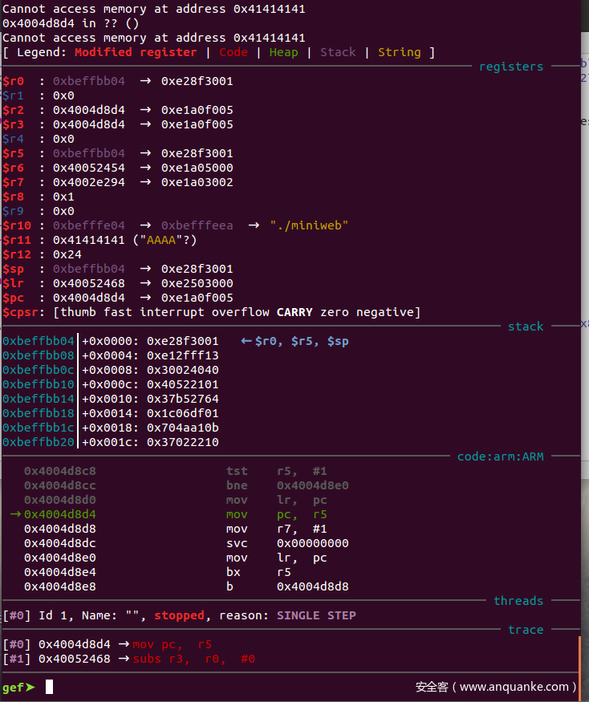Click the $r11 register name
This screenshot has width=589, height=702.
16,240
